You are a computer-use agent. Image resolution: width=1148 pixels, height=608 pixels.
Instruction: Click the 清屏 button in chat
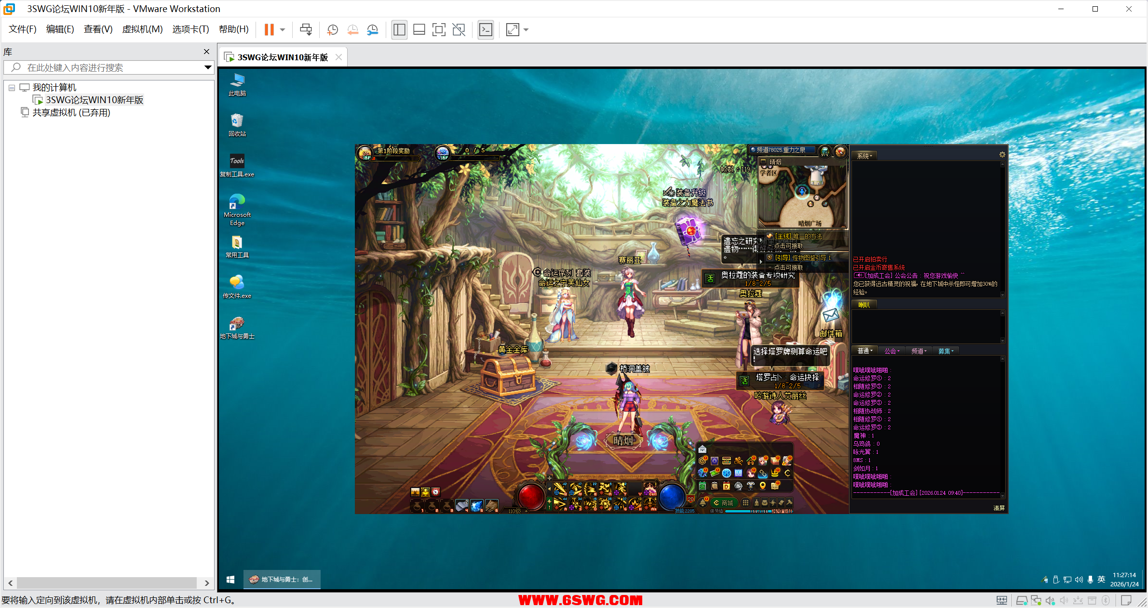(x=999, y=508)
